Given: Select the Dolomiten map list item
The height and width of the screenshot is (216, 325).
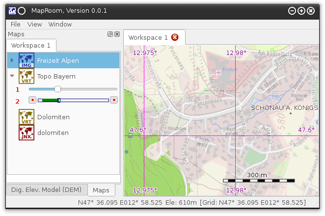Looking at the screenshot, I should [x=53, y=117].
